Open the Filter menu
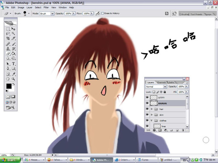218x163 pixels. point(46,8)
